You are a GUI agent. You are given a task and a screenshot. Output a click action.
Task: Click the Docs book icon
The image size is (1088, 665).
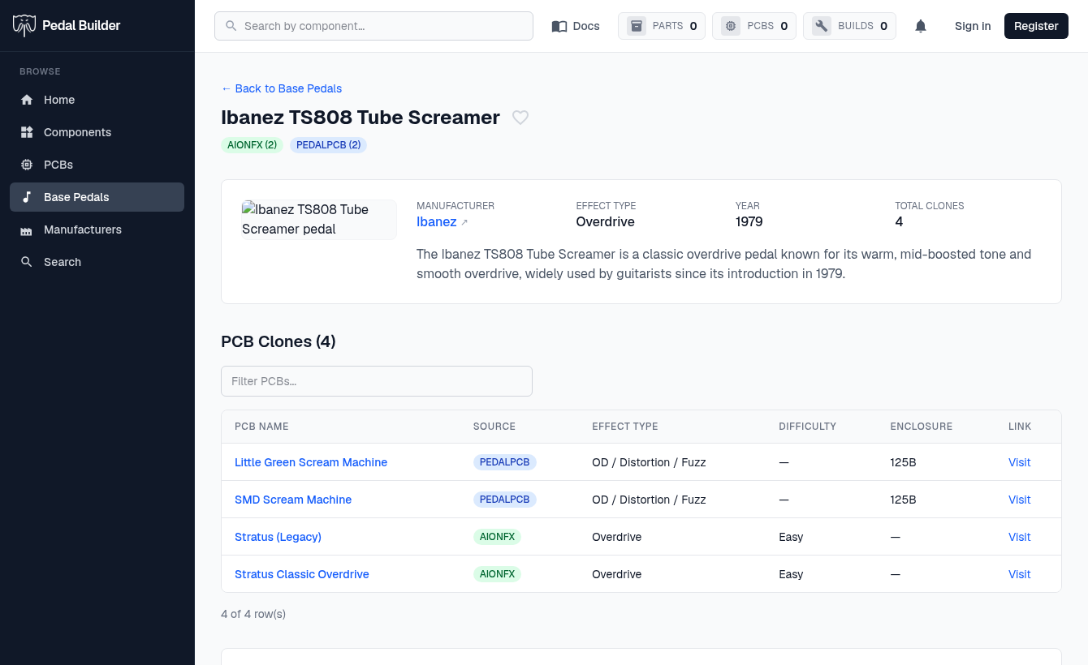[x=559, y=26]
